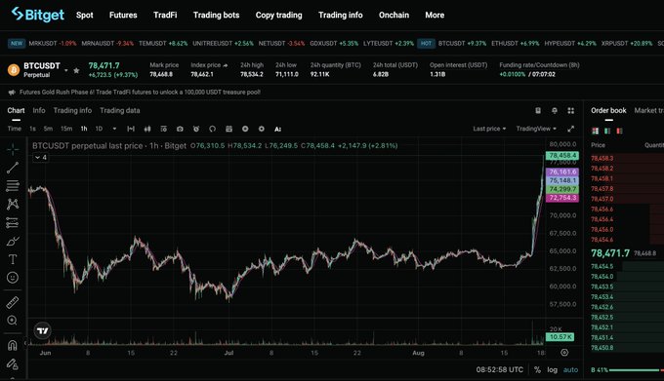Open the Futures Gold Rush announcement
Image resolution: width=664 pixels, height=381 pixels.
click(140, 92)
